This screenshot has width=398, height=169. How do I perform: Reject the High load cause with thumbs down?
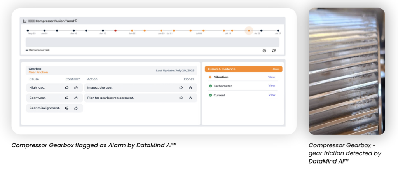click(x=67, y=88)
